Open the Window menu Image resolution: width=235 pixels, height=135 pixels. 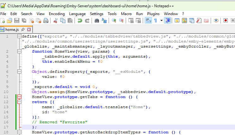171,14
